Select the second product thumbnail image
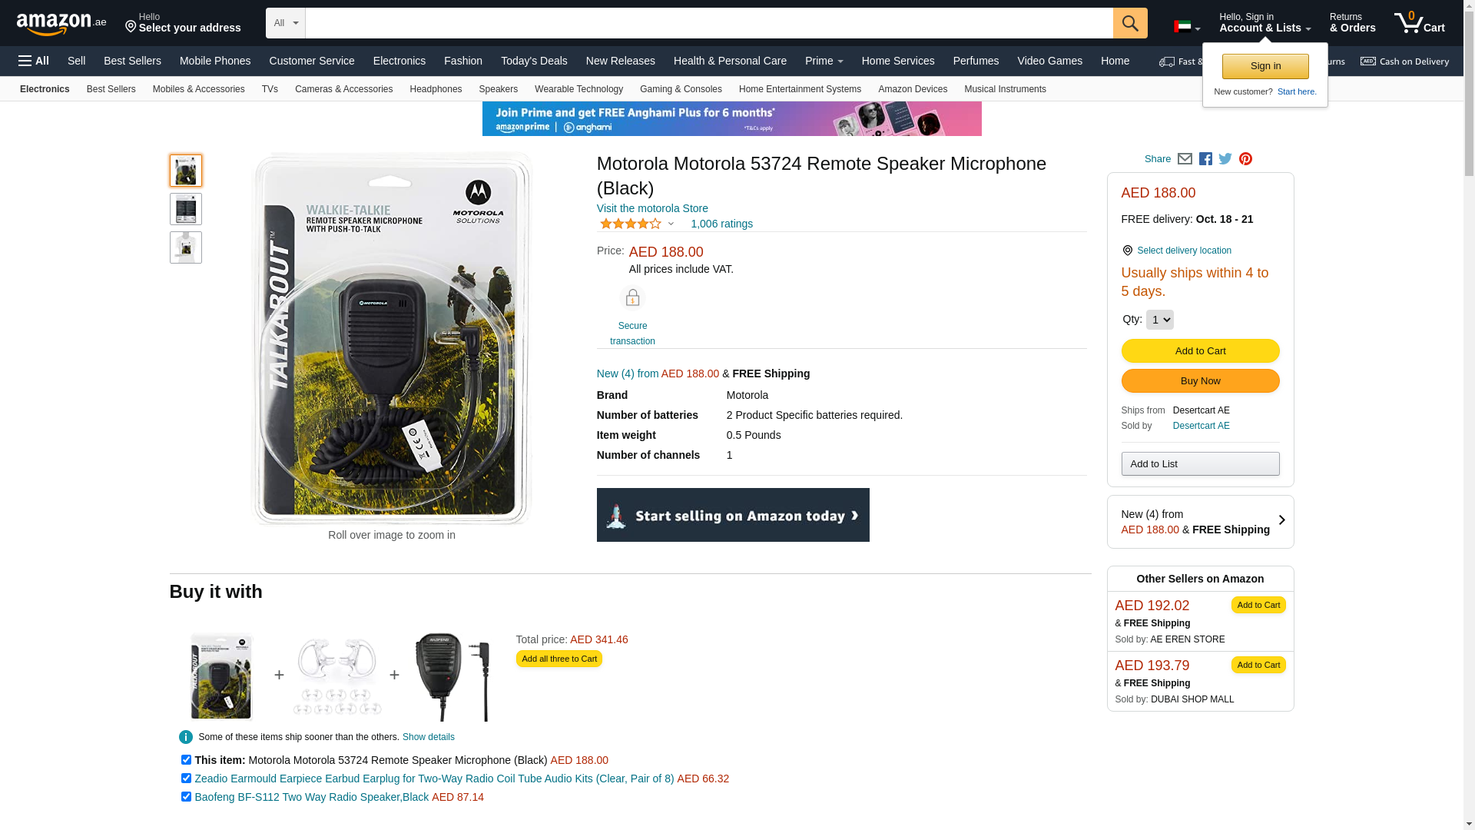Viewport: 1475px width, 830px height. click(x=186, y=209)
